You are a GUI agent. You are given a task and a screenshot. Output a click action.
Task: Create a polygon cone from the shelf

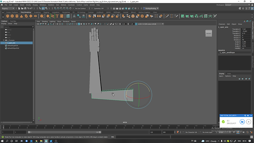21,16
